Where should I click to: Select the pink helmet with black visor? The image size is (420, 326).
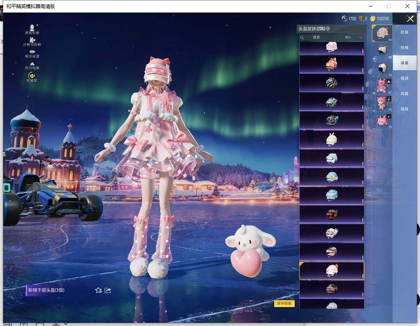click(x=332, y=252)
